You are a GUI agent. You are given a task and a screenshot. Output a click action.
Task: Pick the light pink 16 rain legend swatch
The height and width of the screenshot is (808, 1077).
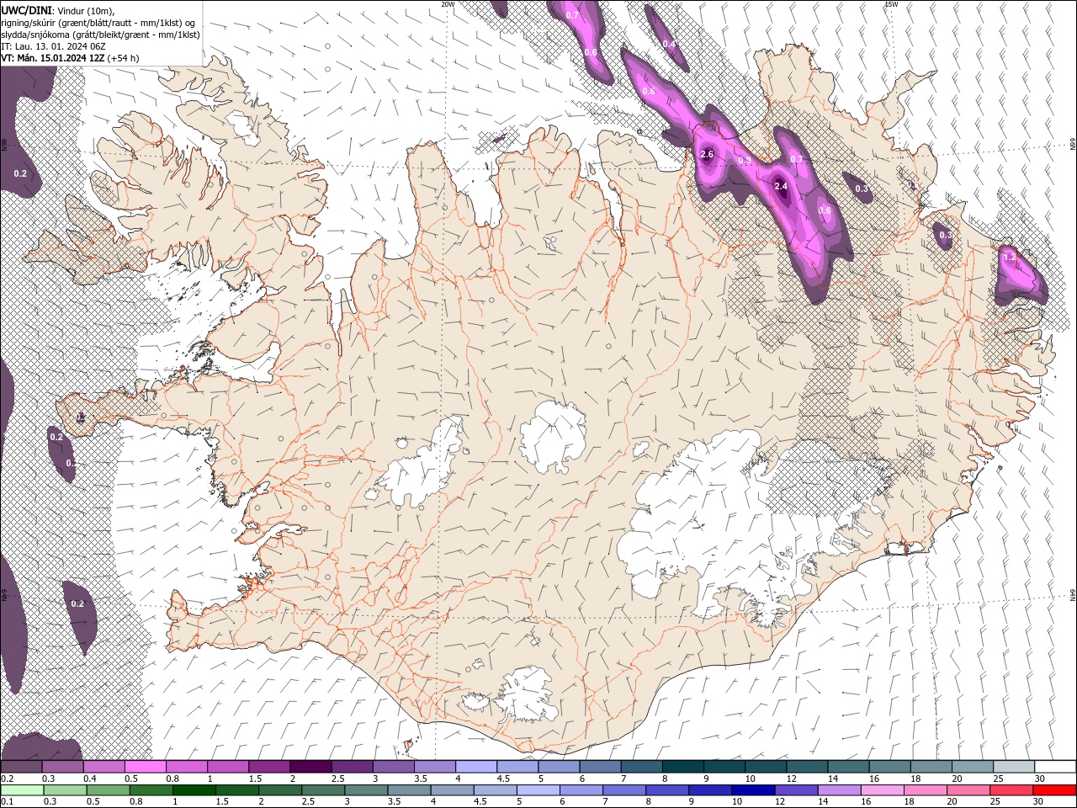pyautogui.click(x=882, y=790)
